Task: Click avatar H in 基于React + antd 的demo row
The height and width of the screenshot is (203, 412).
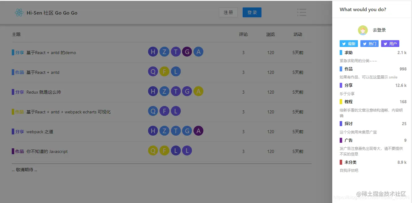Action: click(x=153, y=52)
